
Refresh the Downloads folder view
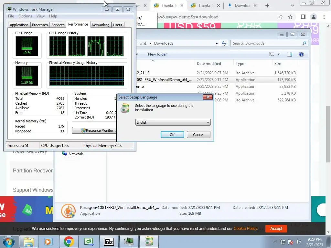click(x=224, y=43)
